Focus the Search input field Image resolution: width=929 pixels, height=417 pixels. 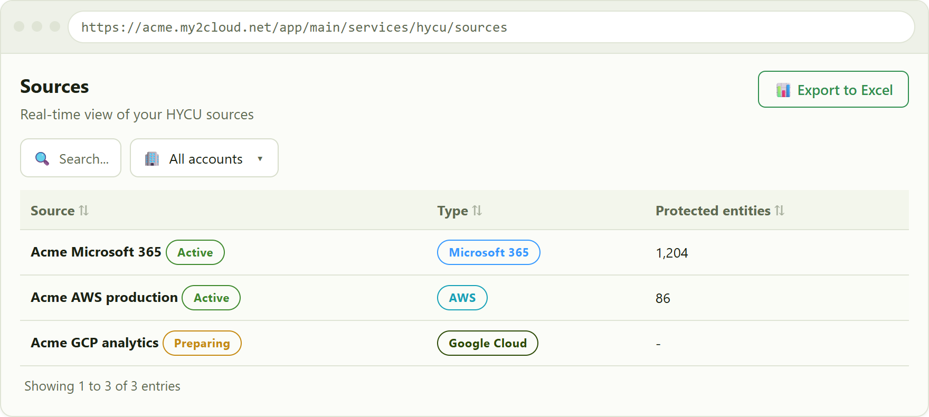pos(71,158)
